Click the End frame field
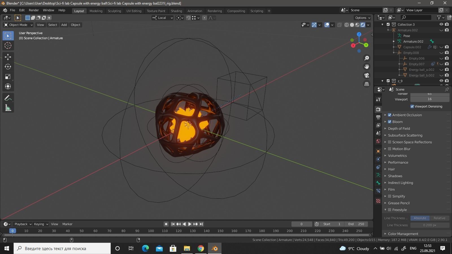Screen dimensions: 452x254 356,224
